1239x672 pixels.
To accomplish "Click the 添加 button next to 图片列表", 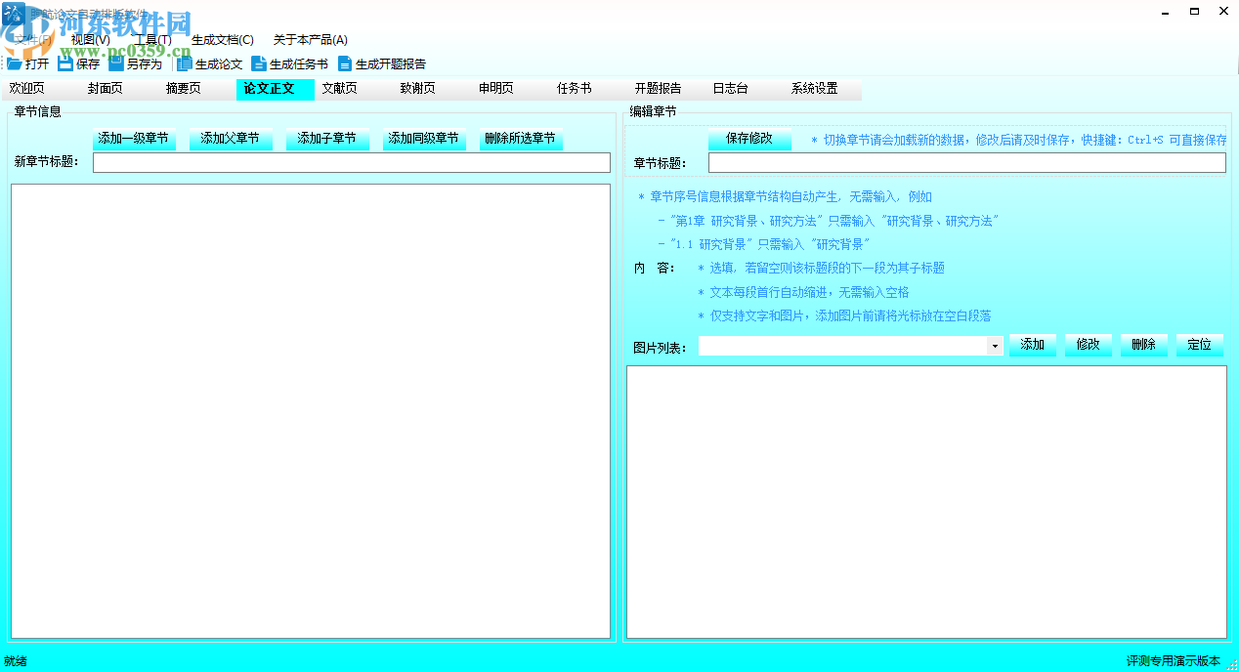I will click(x=1033, y=345).
